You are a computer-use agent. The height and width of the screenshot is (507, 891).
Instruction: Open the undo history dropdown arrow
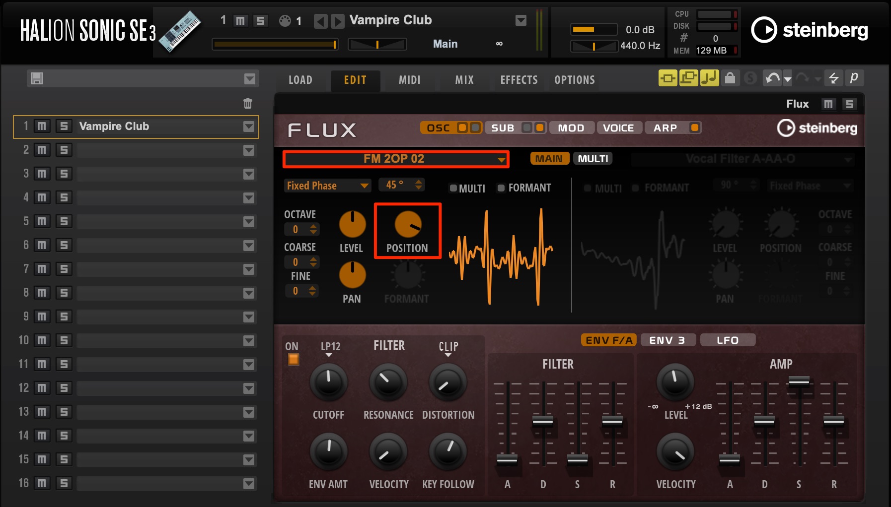[787, 79]
